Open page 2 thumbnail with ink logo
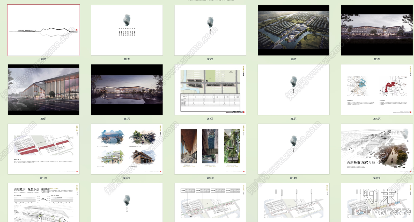The height and width of the screenshot is (222, 414). 127,30
